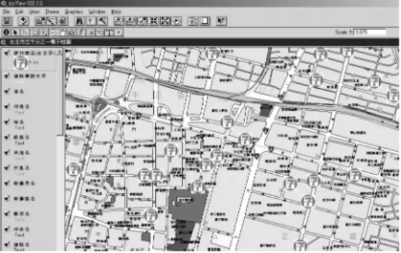Open the Theme menu

tap(52, 12)
